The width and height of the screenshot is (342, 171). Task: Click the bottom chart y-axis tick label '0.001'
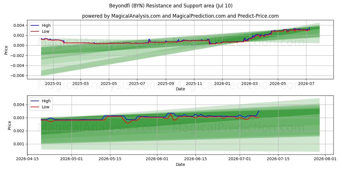[19, 144]
